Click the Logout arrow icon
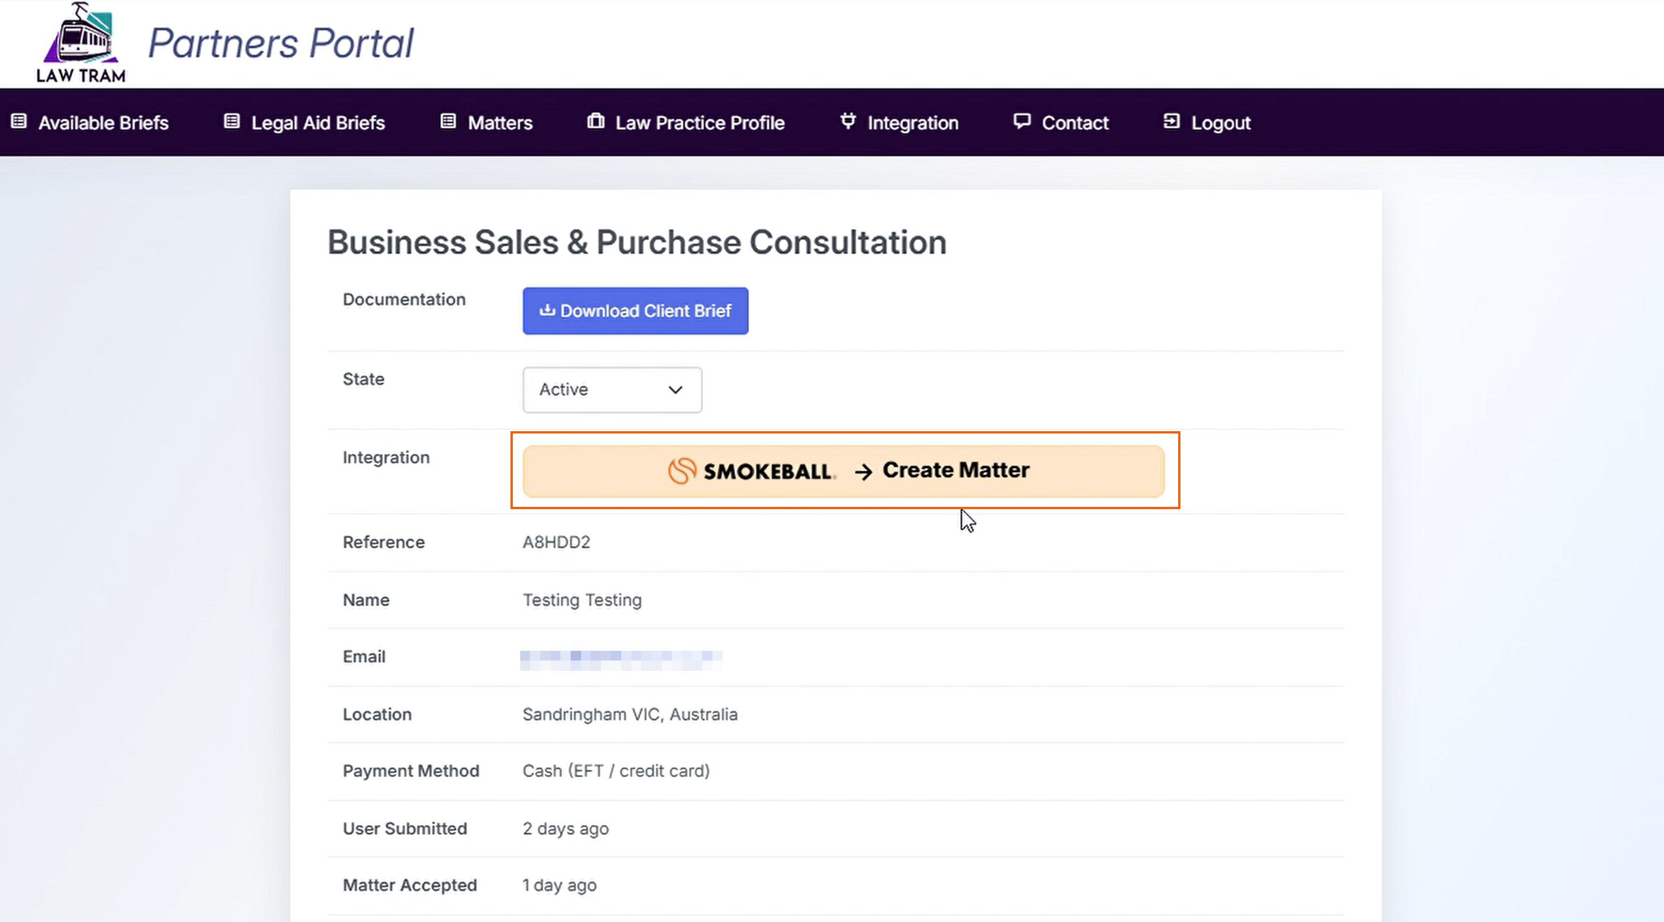 point(1171,122)
